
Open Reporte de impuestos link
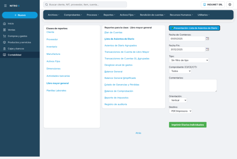(x=116, y=98)
